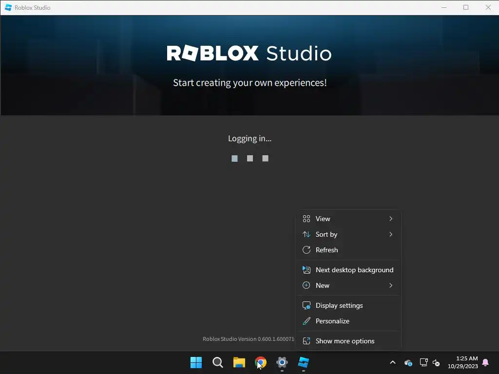Click the muted volume tray icon
This screenshot has width=499, height=374.
click(x=436, y=362)
